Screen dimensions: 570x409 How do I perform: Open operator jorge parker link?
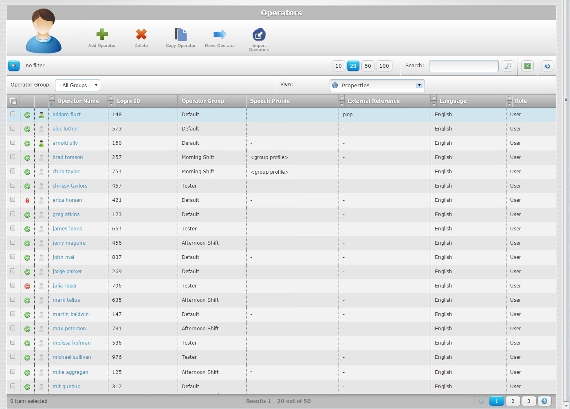[67, 272]
